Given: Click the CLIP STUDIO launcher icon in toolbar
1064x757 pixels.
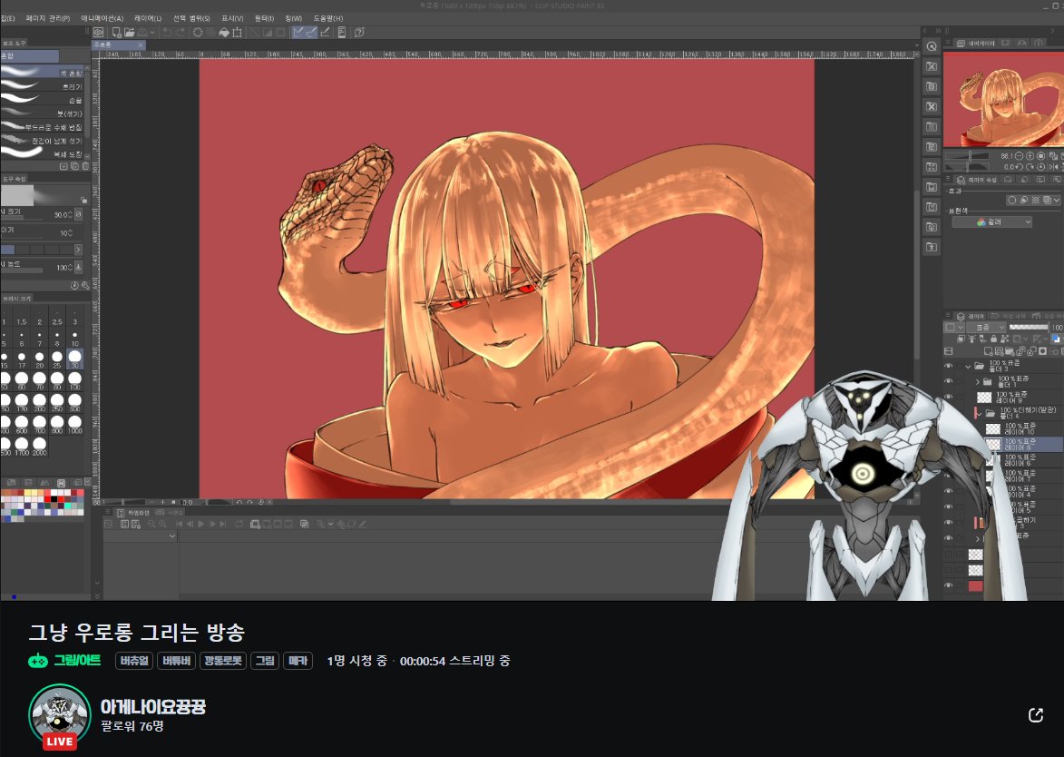Looking at the screenshot, I should 99,32.
